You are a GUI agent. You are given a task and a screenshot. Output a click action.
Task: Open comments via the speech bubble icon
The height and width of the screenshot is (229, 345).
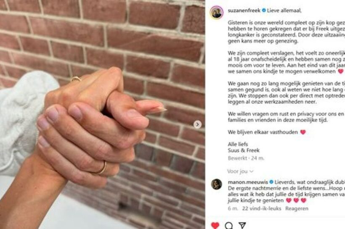(228, 226)
